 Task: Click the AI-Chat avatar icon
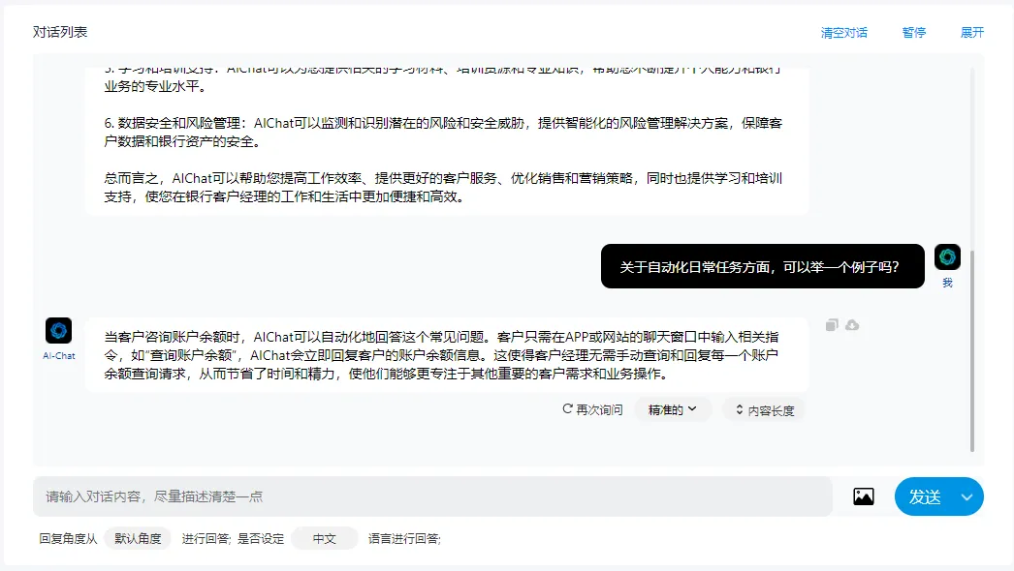coord(58,331)
